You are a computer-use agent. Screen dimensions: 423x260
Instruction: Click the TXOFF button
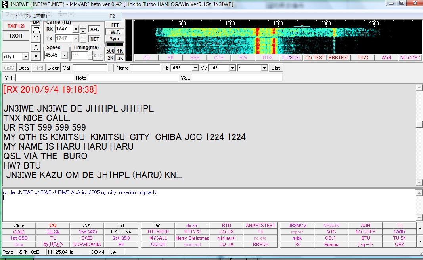click(16, 36)
